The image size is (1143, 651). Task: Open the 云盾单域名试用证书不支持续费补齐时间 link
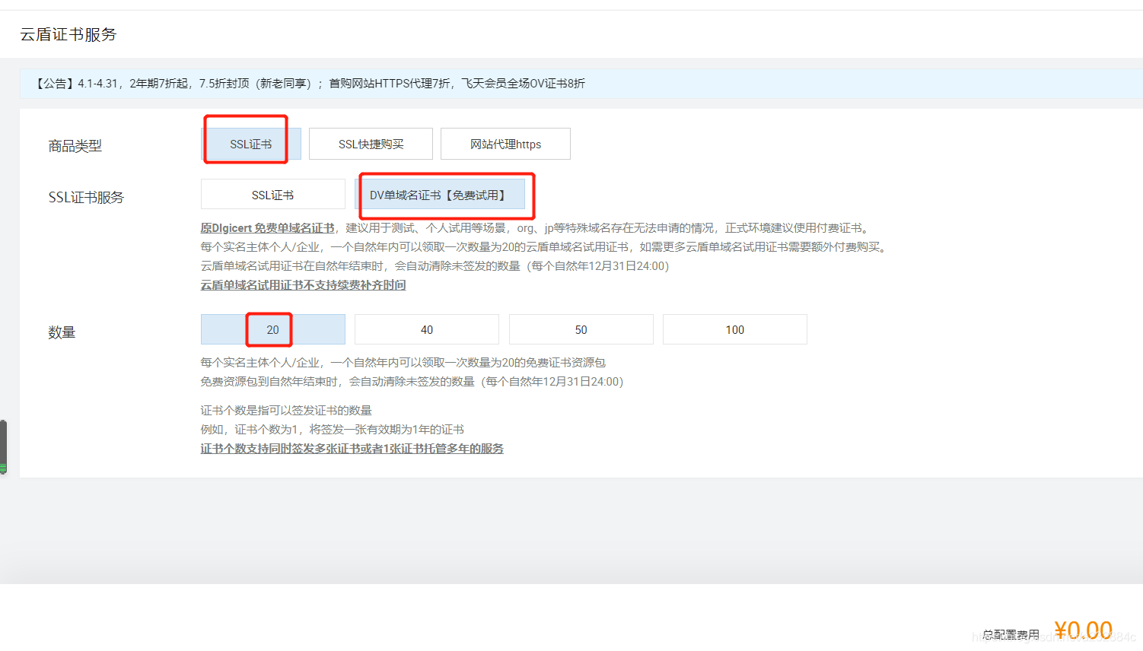pos(303,285)
